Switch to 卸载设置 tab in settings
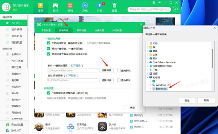218x134 pixels. (x=81, y=30)
